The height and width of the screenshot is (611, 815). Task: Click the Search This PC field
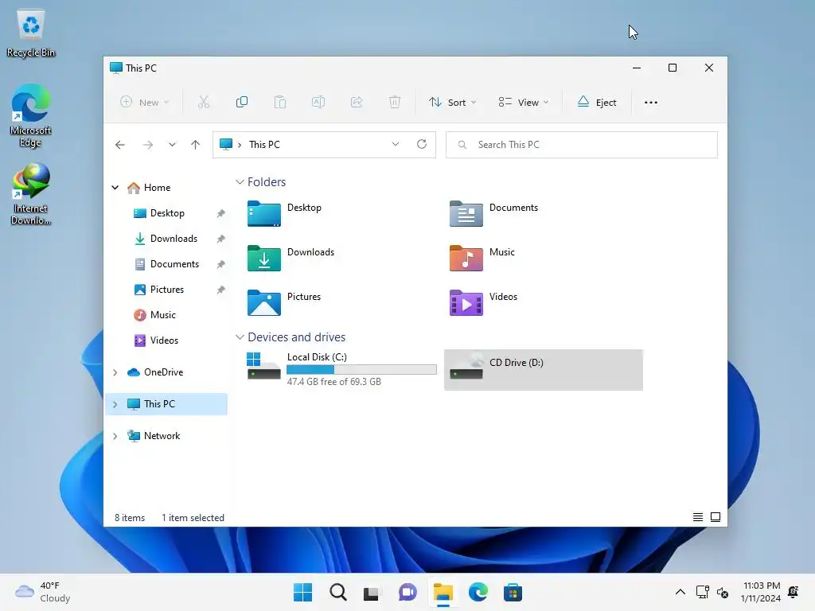point(582,145)
